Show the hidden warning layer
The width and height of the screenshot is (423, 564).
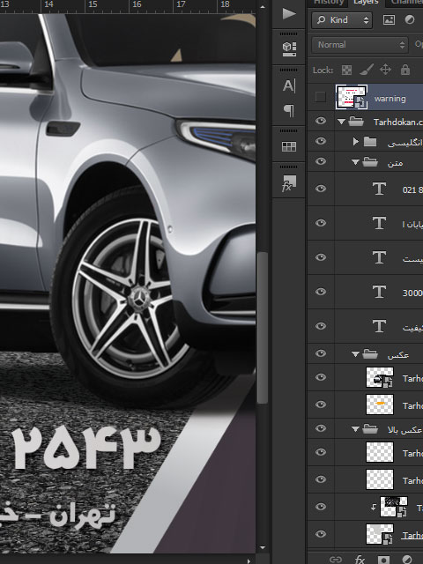pyautogui.click(x=320, y=97)
